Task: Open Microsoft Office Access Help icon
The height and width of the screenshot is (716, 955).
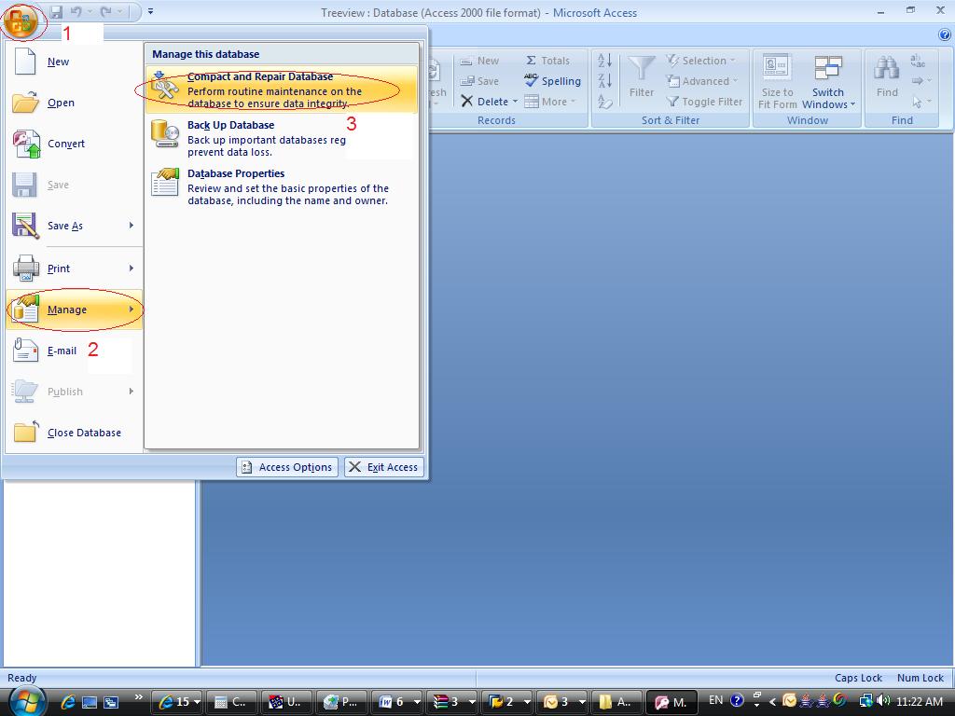Action: 945,34
